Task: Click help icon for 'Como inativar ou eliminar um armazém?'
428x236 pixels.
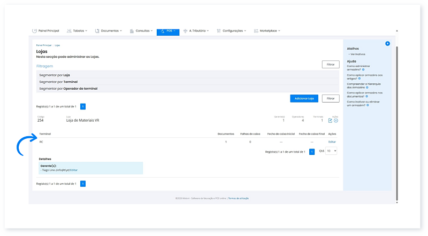Action: tap(366, 105)
